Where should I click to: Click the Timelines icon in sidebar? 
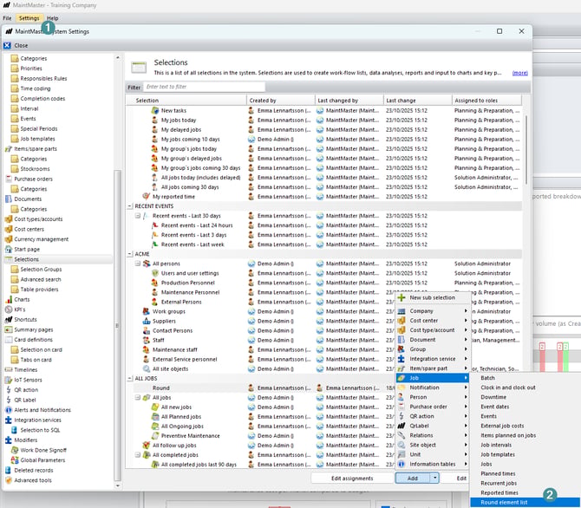9,370
